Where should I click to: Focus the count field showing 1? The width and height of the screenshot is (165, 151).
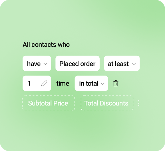pyautogui.click(x=37, y=83)
